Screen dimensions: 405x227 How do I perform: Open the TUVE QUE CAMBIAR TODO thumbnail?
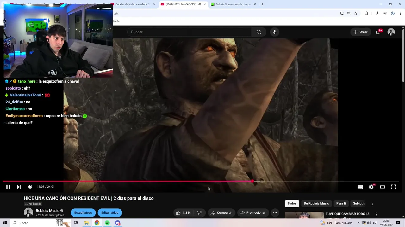[x=304, y=215]
